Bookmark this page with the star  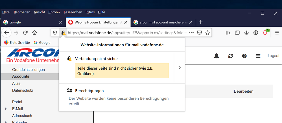[x=207, y=33]
